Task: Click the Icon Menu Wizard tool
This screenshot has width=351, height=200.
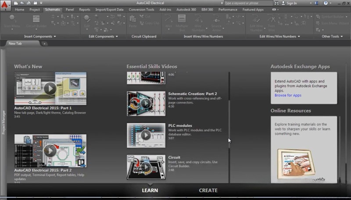Action: point(332,23)
